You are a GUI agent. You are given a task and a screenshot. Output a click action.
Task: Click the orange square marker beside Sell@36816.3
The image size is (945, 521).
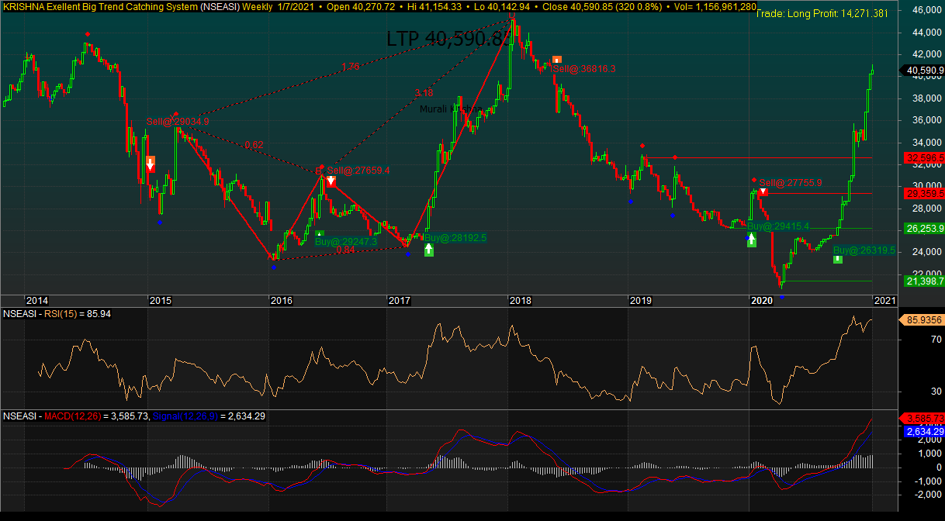(556, 60)
